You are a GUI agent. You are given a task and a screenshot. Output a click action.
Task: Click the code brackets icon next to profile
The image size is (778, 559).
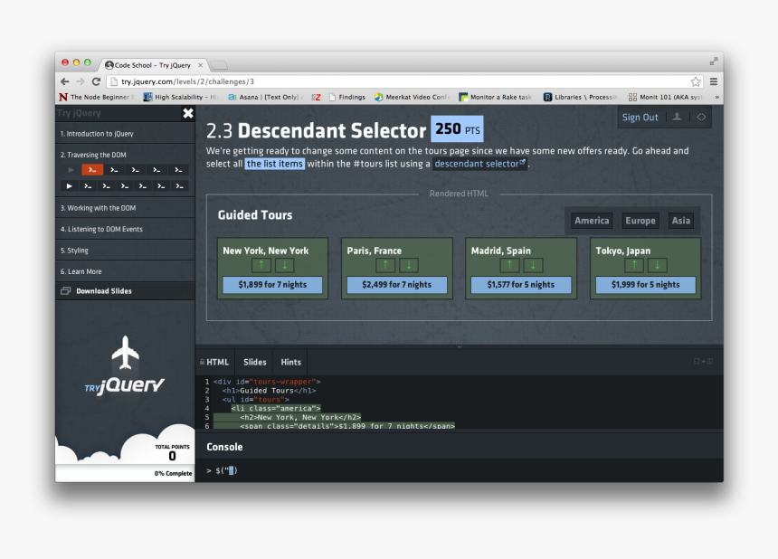[701, 117]
